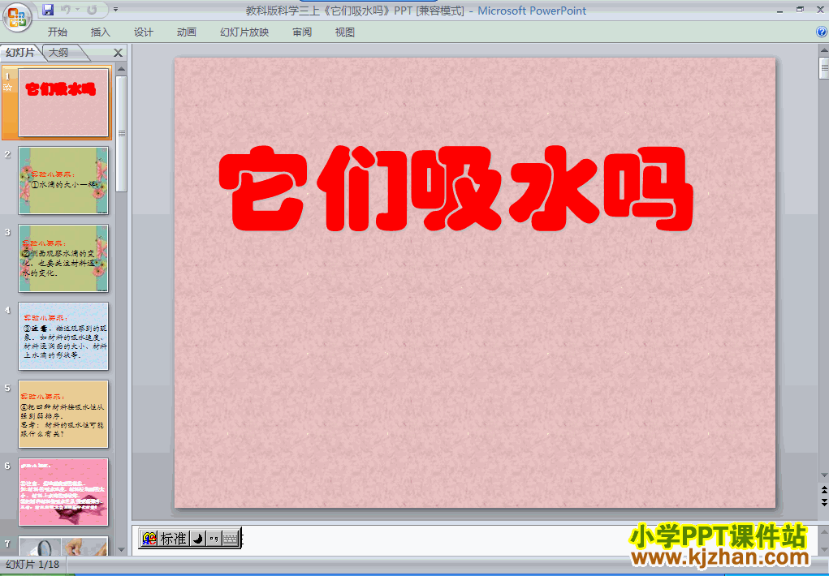Screen dimensions: 829x576
Task: Click thumbnail pane scroll up arrow
Action: tap(122, 69)
